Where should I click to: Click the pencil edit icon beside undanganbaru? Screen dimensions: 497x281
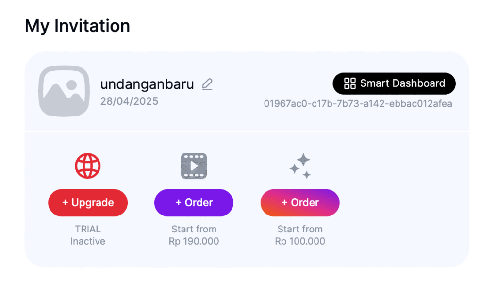point(207,84)
